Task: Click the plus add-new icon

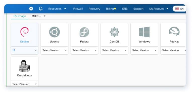Action: coord(31,9)
